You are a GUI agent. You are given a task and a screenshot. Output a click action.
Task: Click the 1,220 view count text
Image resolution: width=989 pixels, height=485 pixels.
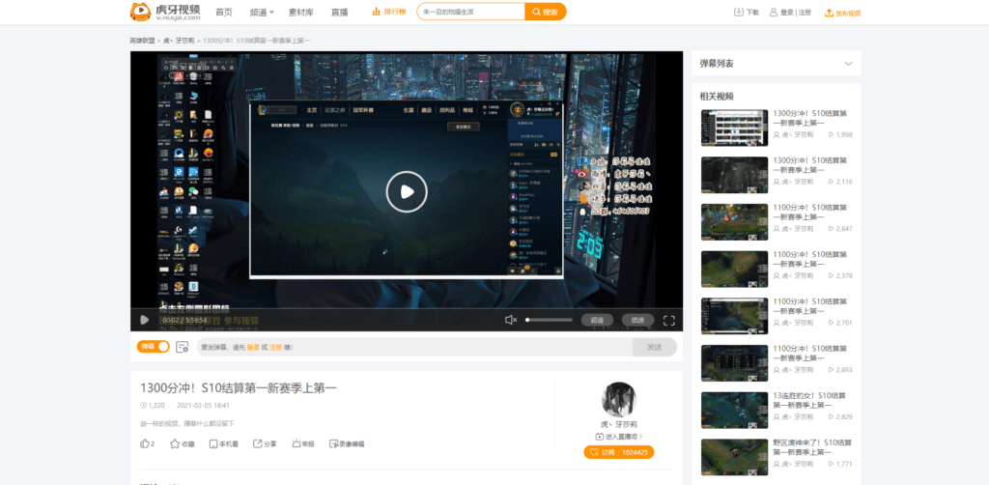[x=155, y=406]
